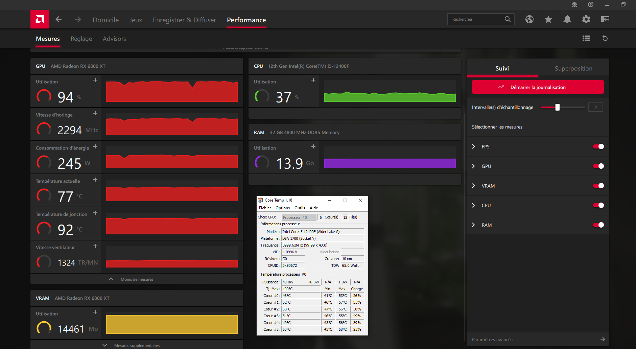Screen dimensions: 636x349
Task: Click plus icon for CPU Utilisation
Action: click(x=313, y=80)
